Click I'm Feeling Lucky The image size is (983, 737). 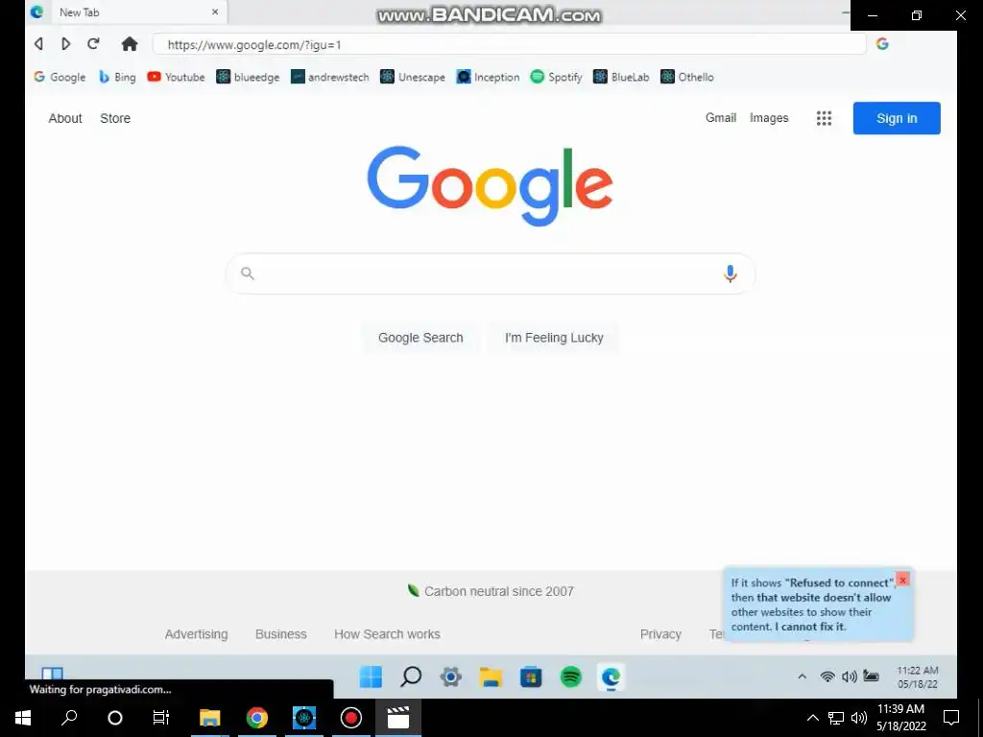[554, 338]
